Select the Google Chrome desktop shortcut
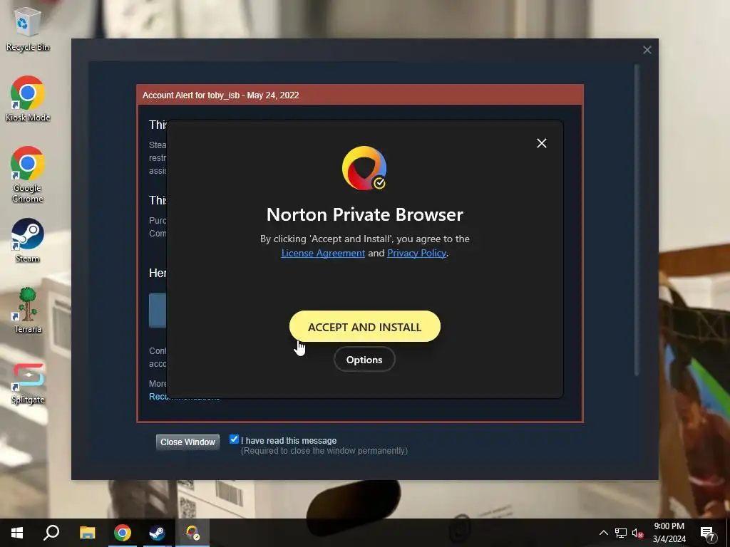The width and height of the screenshot is (730, 547). click(28, 174)
